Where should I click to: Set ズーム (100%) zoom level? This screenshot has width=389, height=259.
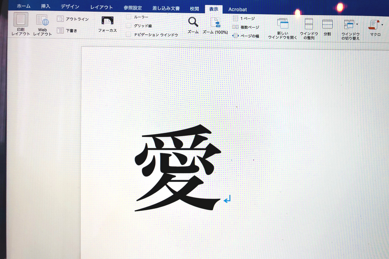click(215, 26)
